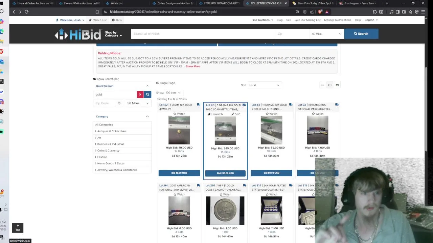This screenshot has width=433, height=243.
Task: Click the bookmark icon in the address bar
Action: pos(97,12)
